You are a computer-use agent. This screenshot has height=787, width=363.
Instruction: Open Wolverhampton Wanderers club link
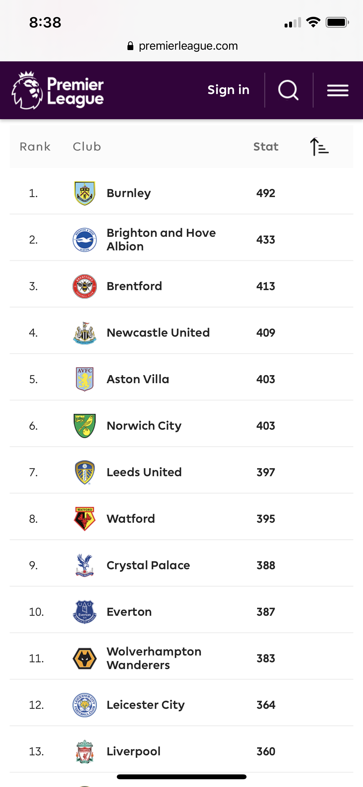(x=154, y=658)
